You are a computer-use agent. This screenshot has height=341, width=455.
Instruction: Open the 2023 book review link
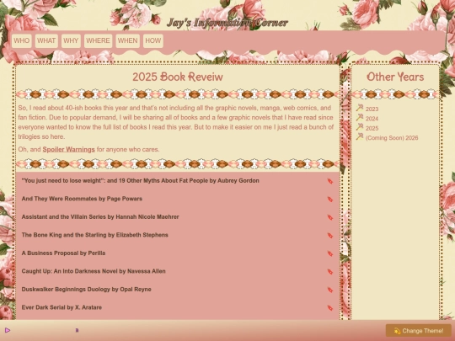[372, 109]
